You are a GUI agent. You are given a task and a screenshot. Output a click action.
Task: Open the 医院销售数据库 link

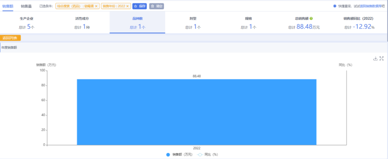370,6
